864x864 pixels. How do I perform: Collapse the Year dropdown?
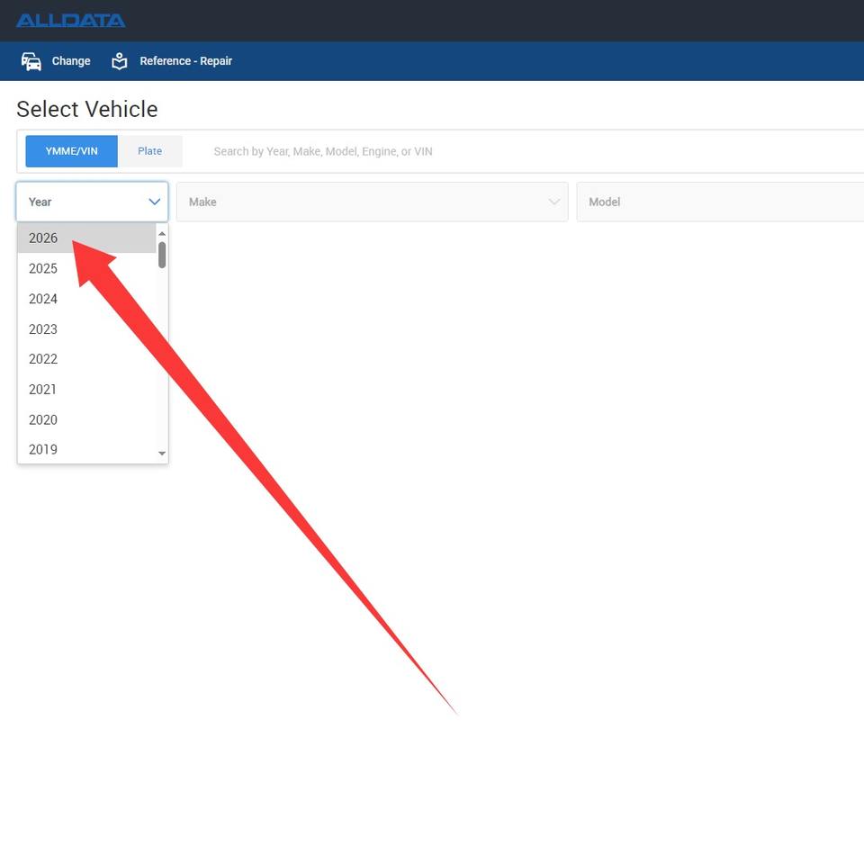pyautogui.click(x=92, y=202)
